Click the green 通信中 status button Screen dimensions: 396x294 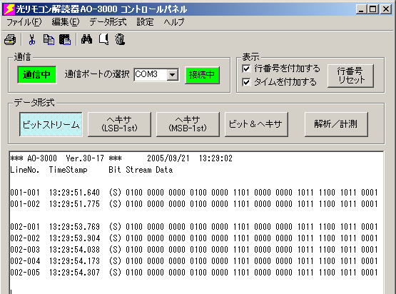[x=37, y=75]
